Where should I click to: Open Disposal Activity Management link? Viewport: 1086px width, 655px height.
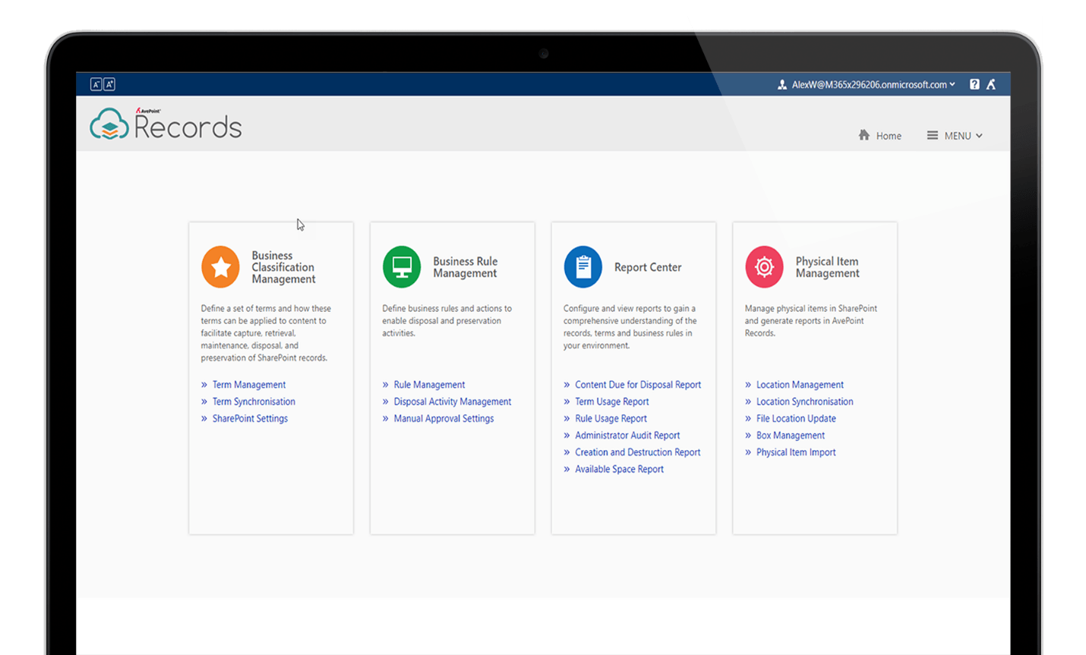(x=453, y=402)
